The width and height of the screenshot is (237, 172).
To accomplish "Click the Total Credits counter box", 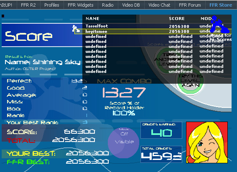I will coord(161,154).
